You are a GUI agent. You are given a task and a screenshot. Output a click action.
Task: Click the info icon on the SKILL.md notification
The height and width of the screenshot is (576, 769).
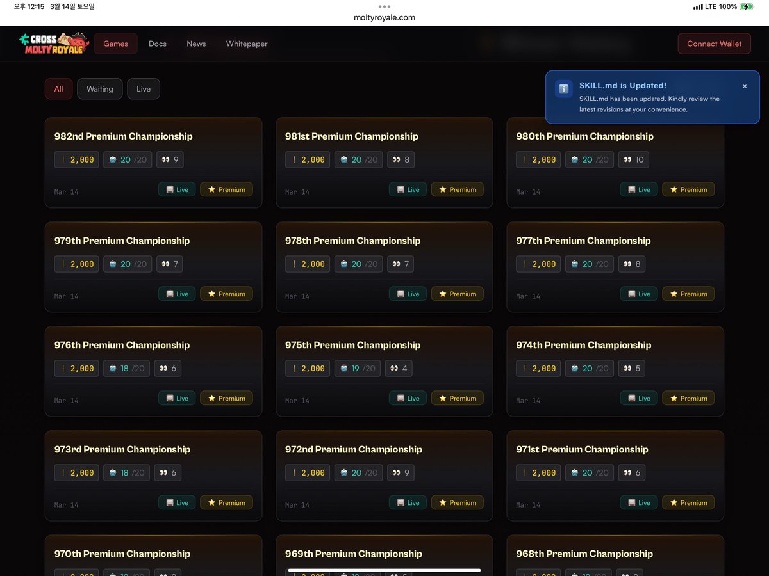(563, 89)
